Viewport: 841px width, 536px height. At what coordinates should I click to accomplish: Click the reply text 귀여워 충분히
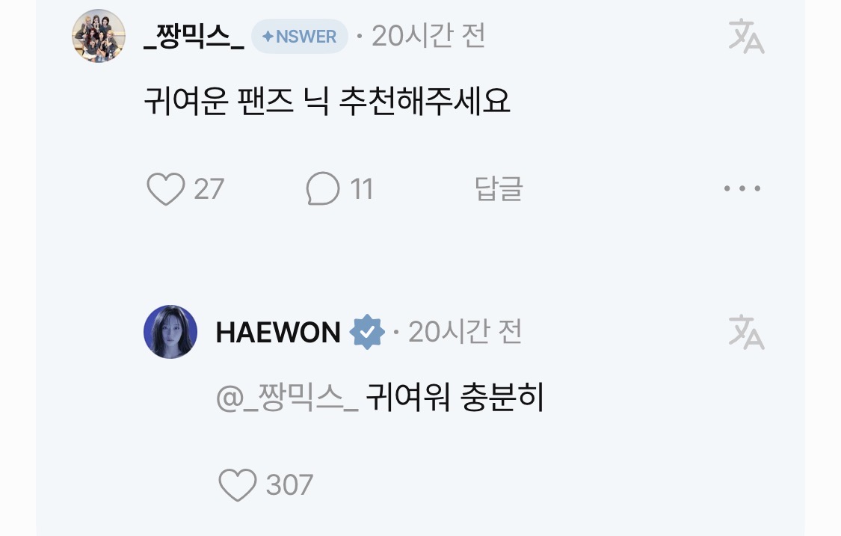(x=455, y=397)
